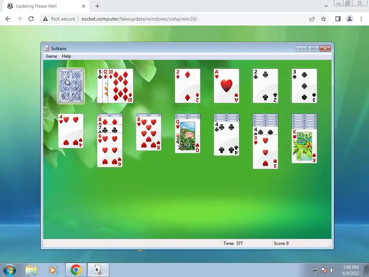The height and width of the screenshot is (277, 369).
Task: Select the 3 of hearts tableau card
Action: coord(265,152)
